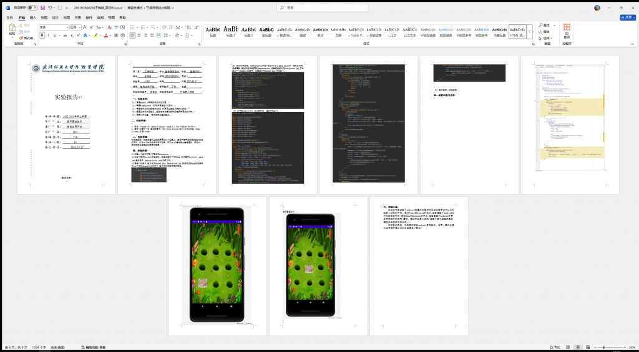639x352 pixels.
Task: Click the Sort icon in paragraph group
Action: tap(188, 27)
